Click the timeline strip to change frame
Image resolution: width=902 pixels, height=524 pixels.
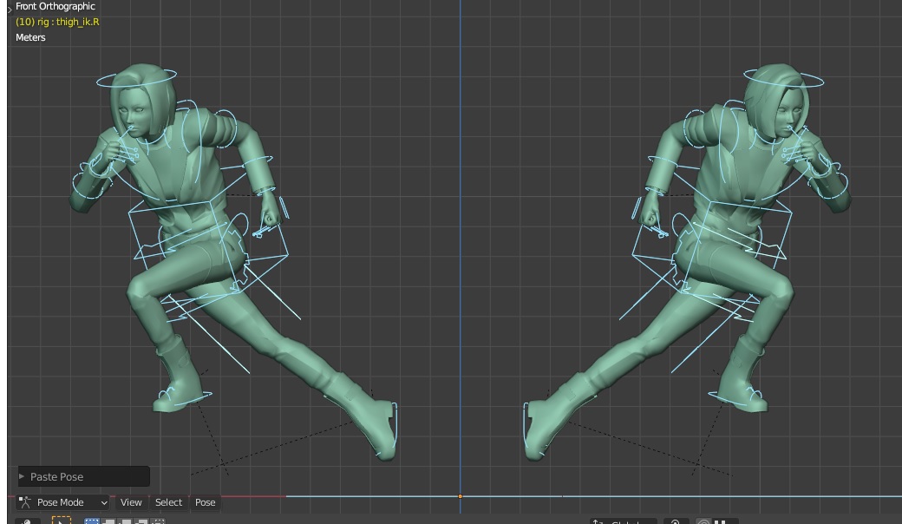click(347, 495)
